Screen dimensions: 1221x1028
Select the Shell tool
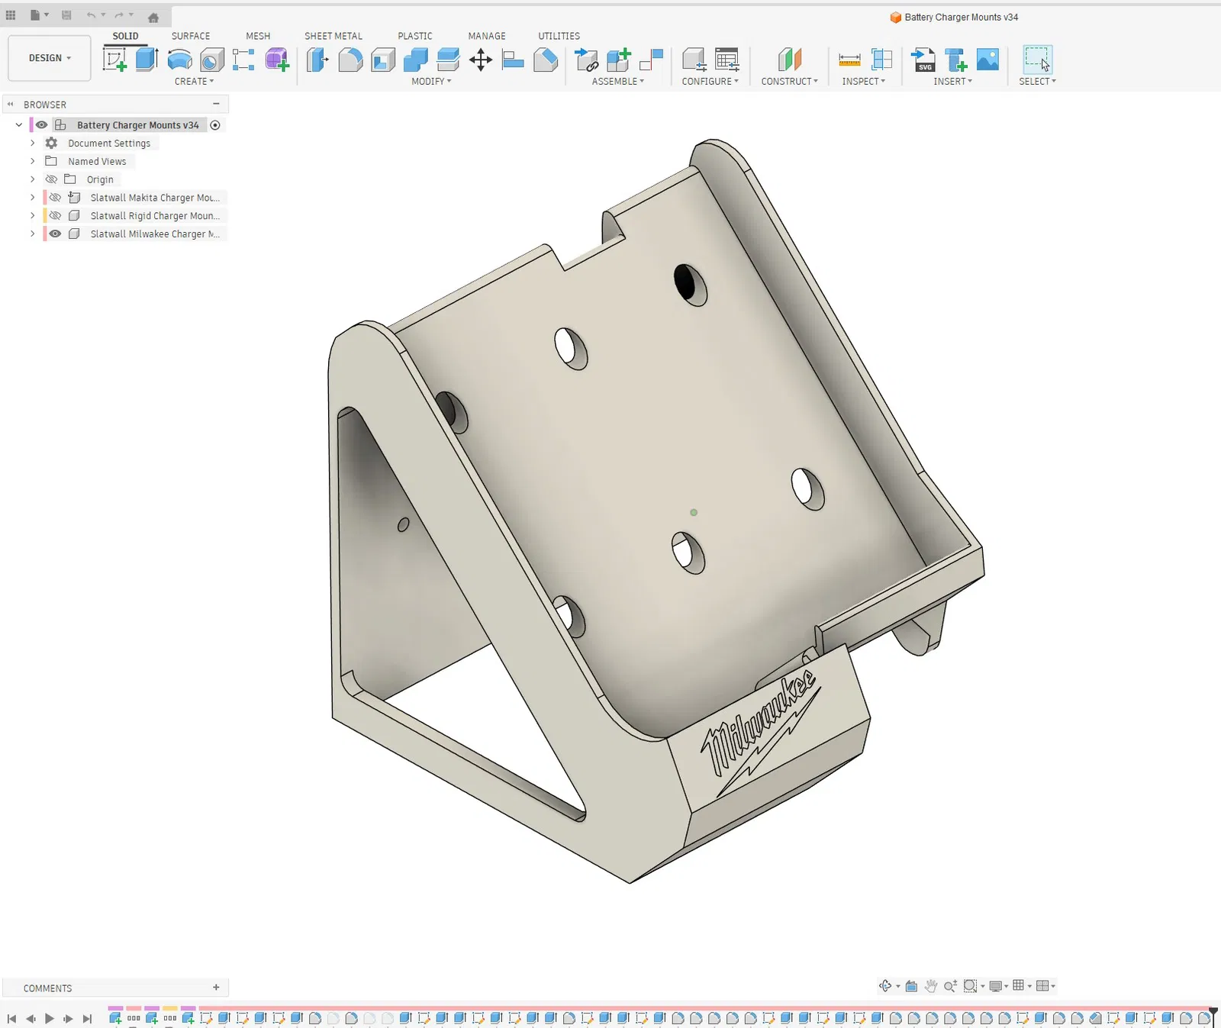tap(383, 60)
